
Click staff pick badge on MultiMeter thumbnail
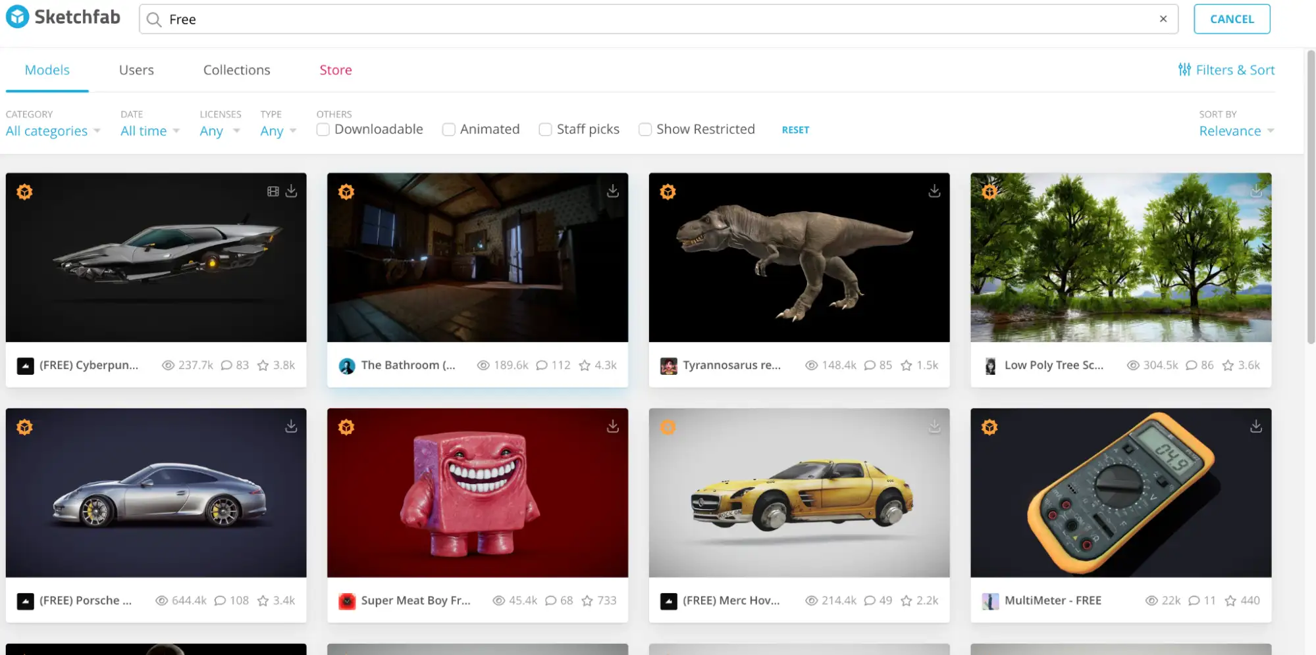point(989,427)
